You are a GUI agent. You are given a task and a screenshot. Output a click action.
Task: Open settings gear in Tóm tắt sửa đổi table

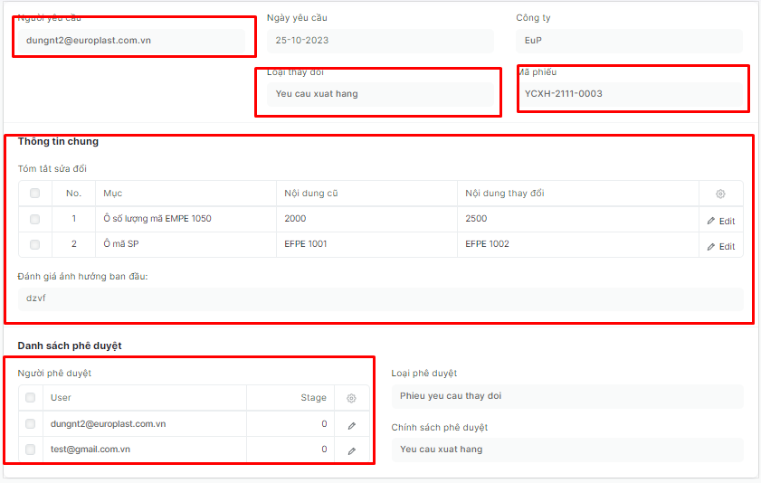[720, 194]
